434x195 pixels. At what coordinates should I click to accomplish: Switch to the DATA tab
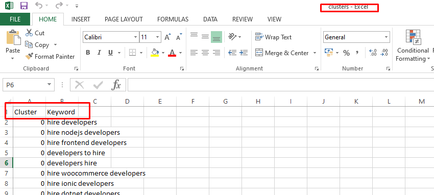pos(210,19)
